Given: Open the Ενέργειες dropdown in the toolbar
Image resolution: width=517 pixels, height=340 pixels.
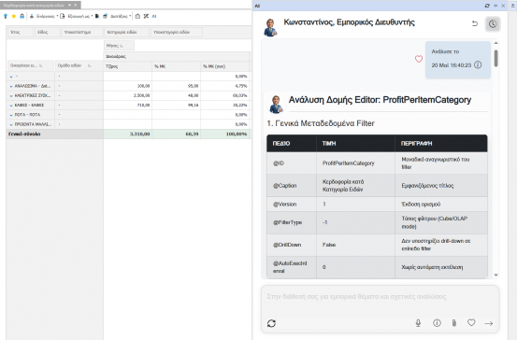Looking at the screenshot, I should pos(44,16).
